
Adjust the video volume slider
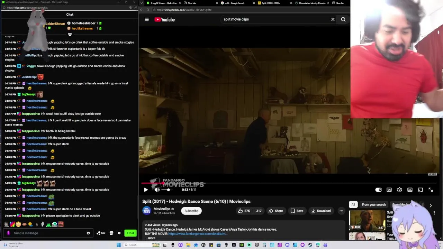[166, 190]
